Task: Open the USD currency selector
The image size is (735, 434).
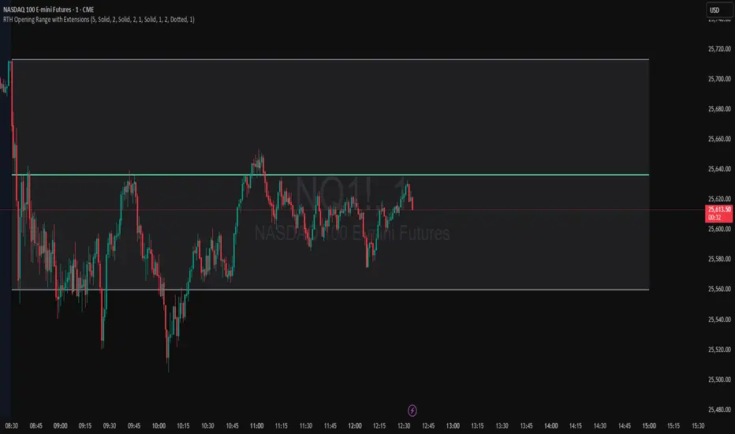Action: click(715, 11)
